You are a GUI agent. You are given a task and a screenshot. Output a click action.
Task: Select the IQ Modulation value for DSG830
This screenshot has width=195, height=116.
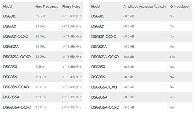(172, 67)
